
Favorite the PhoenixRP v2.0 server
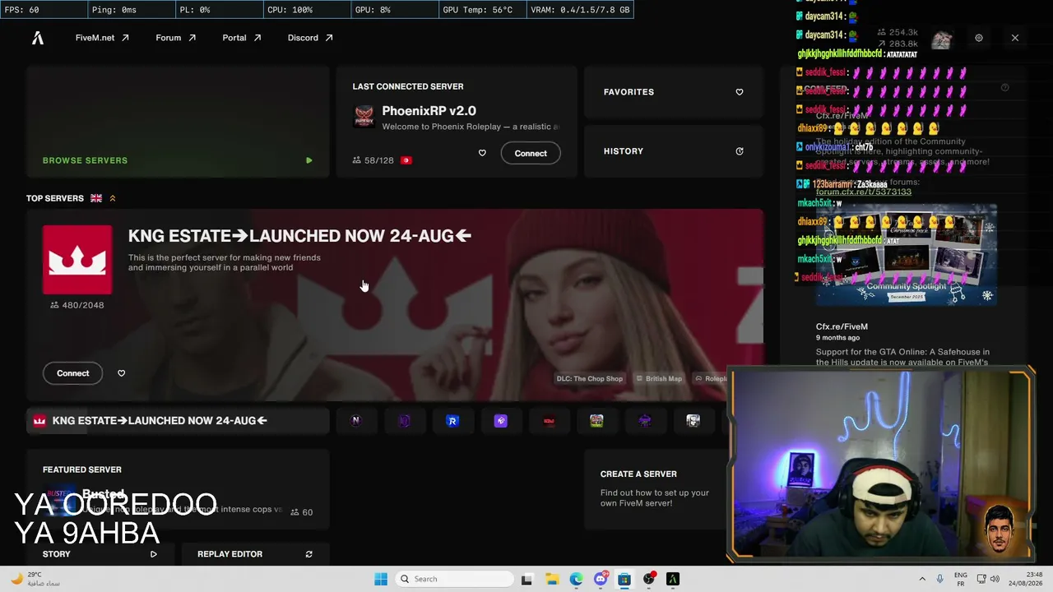482,153
